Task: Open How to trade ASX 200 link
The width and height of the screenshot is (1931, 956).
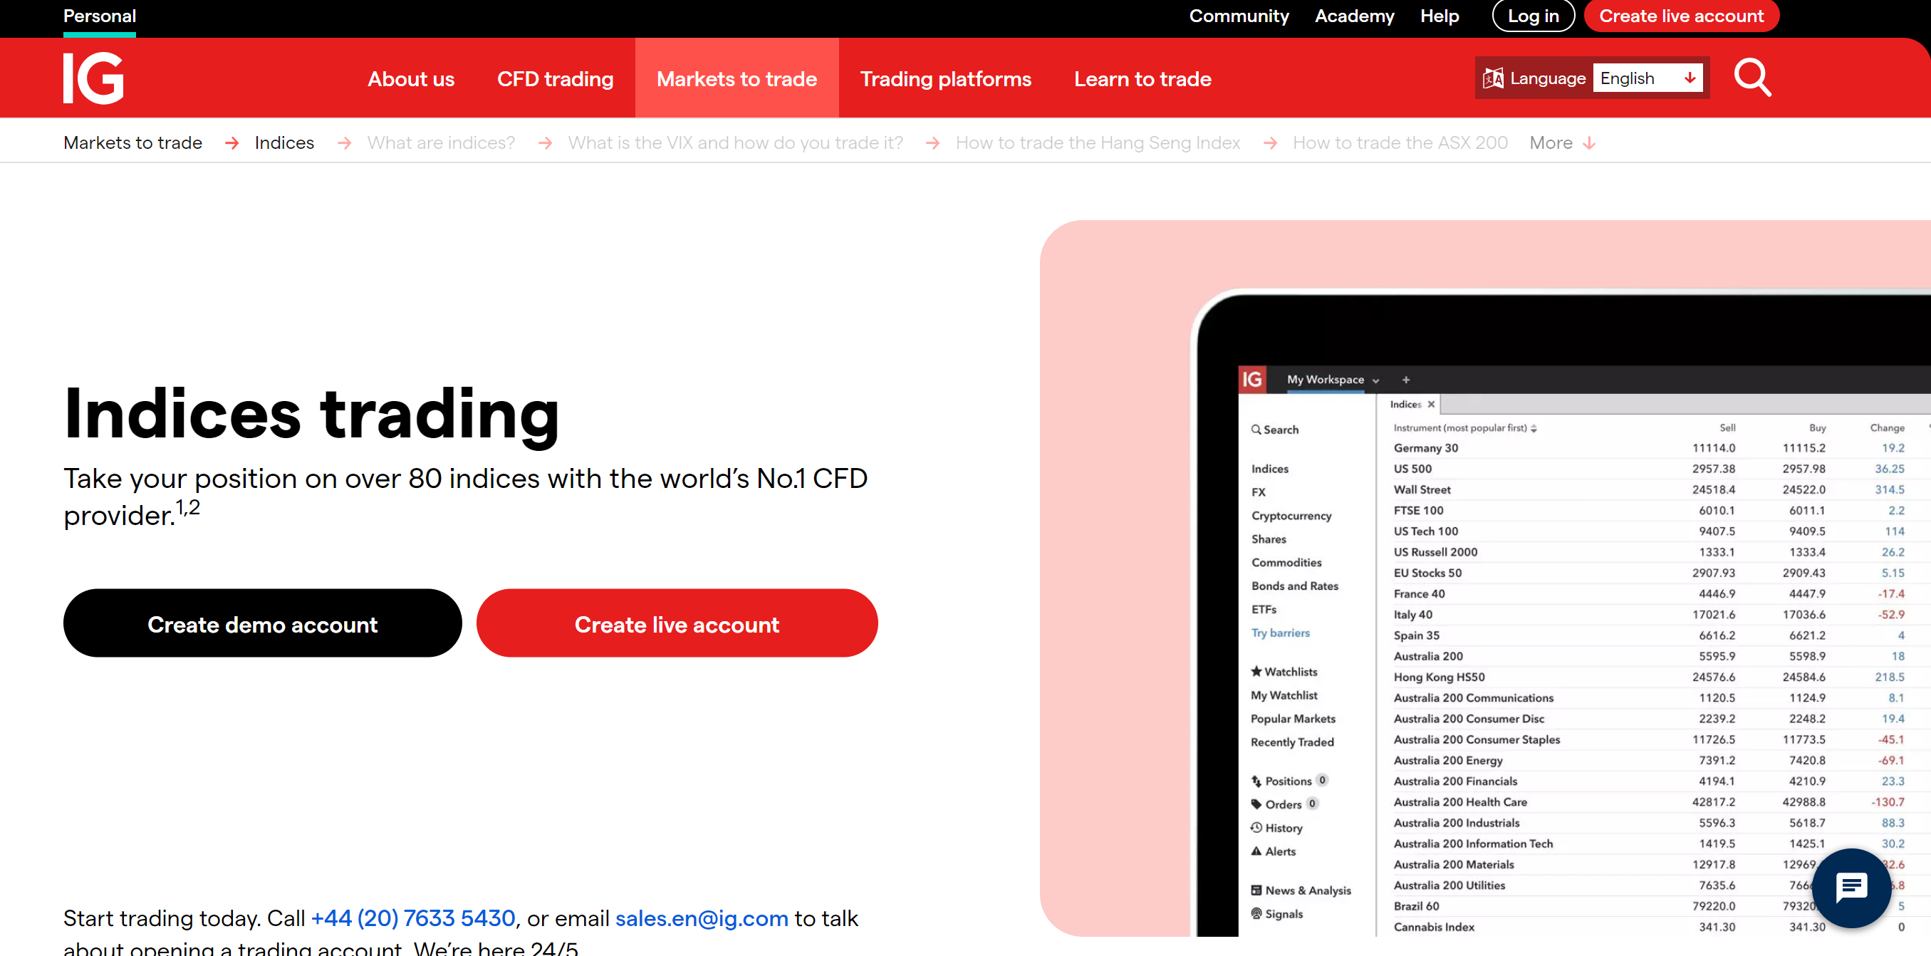Action: tap(1399, 142)
